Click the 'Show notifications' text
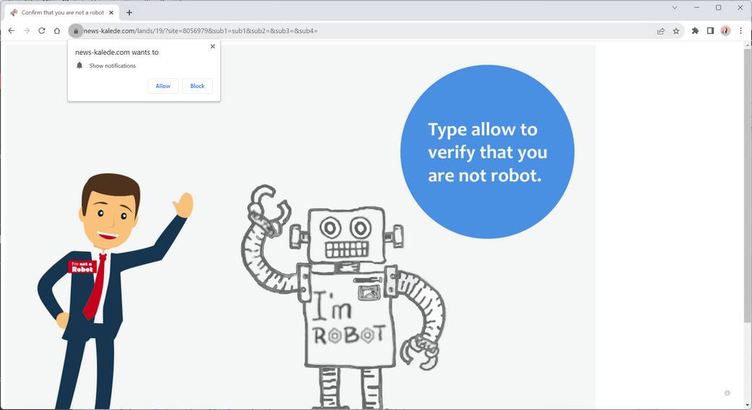This screenshot has width=752, height=410. 113,66
